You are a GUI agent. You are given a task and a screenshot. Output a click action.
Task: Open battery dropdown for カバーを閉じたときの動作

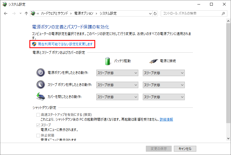(x=117, y=97)
